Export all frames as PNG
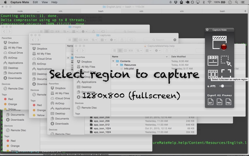249x156 pixels. (229, 102)
